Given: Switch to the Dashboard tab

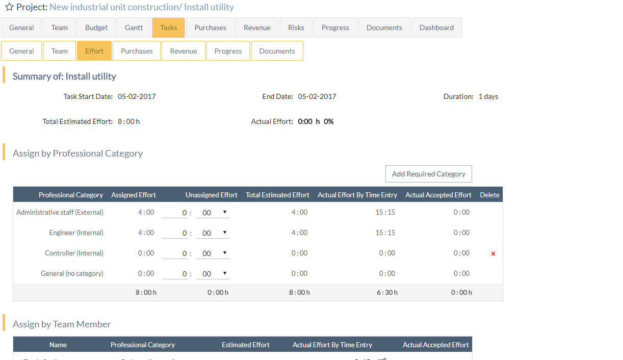Looking at the screenshot, I should coord(436,27).
